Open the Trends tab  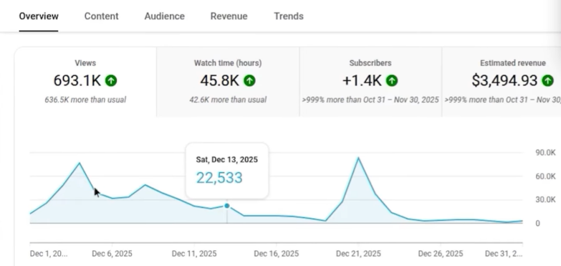[288, 16]
